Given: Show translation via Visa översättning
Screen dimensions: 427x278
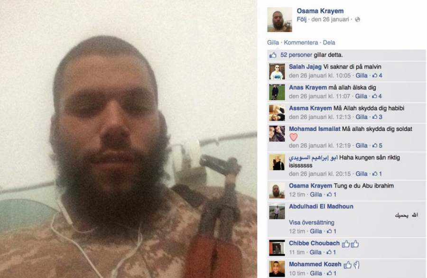Looking at the screenshot, I should (312, 222).
